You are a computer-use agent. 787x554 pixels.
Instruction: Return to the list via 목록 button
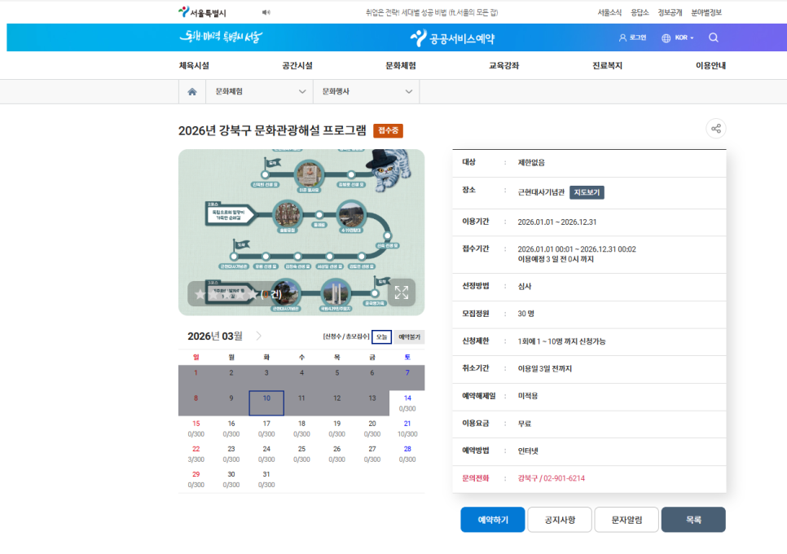point(693,519)
